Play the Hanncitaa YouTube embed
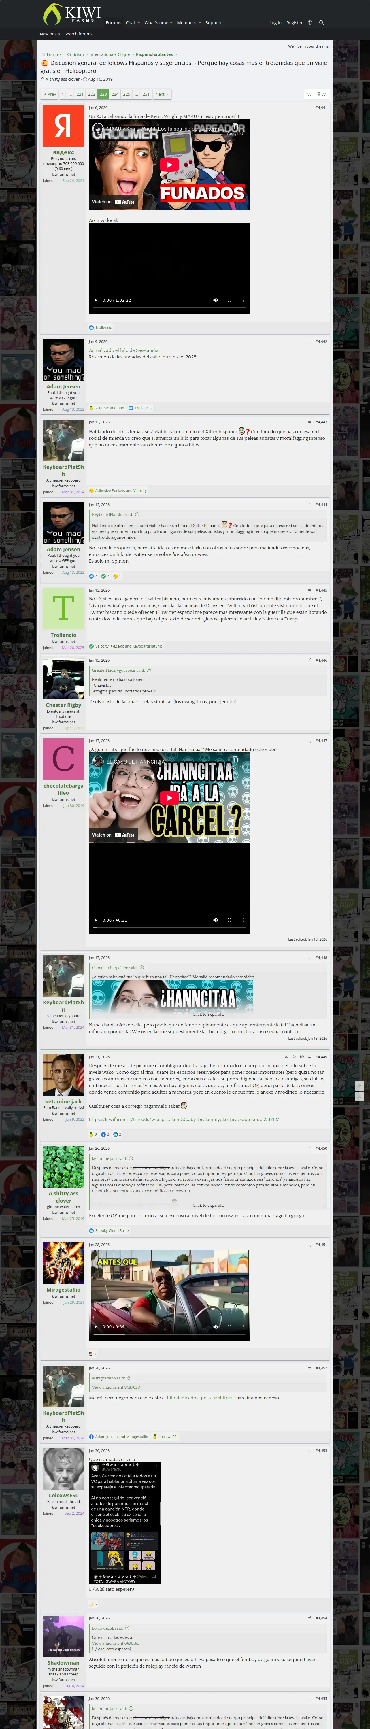370x1729 pixels. (x=169, y=797)
